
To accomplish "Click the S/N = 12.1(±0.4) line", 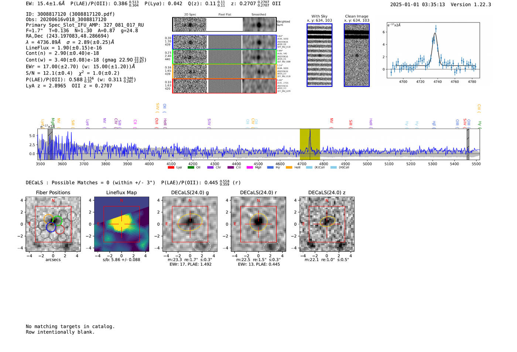I will (x=73, y=73).
